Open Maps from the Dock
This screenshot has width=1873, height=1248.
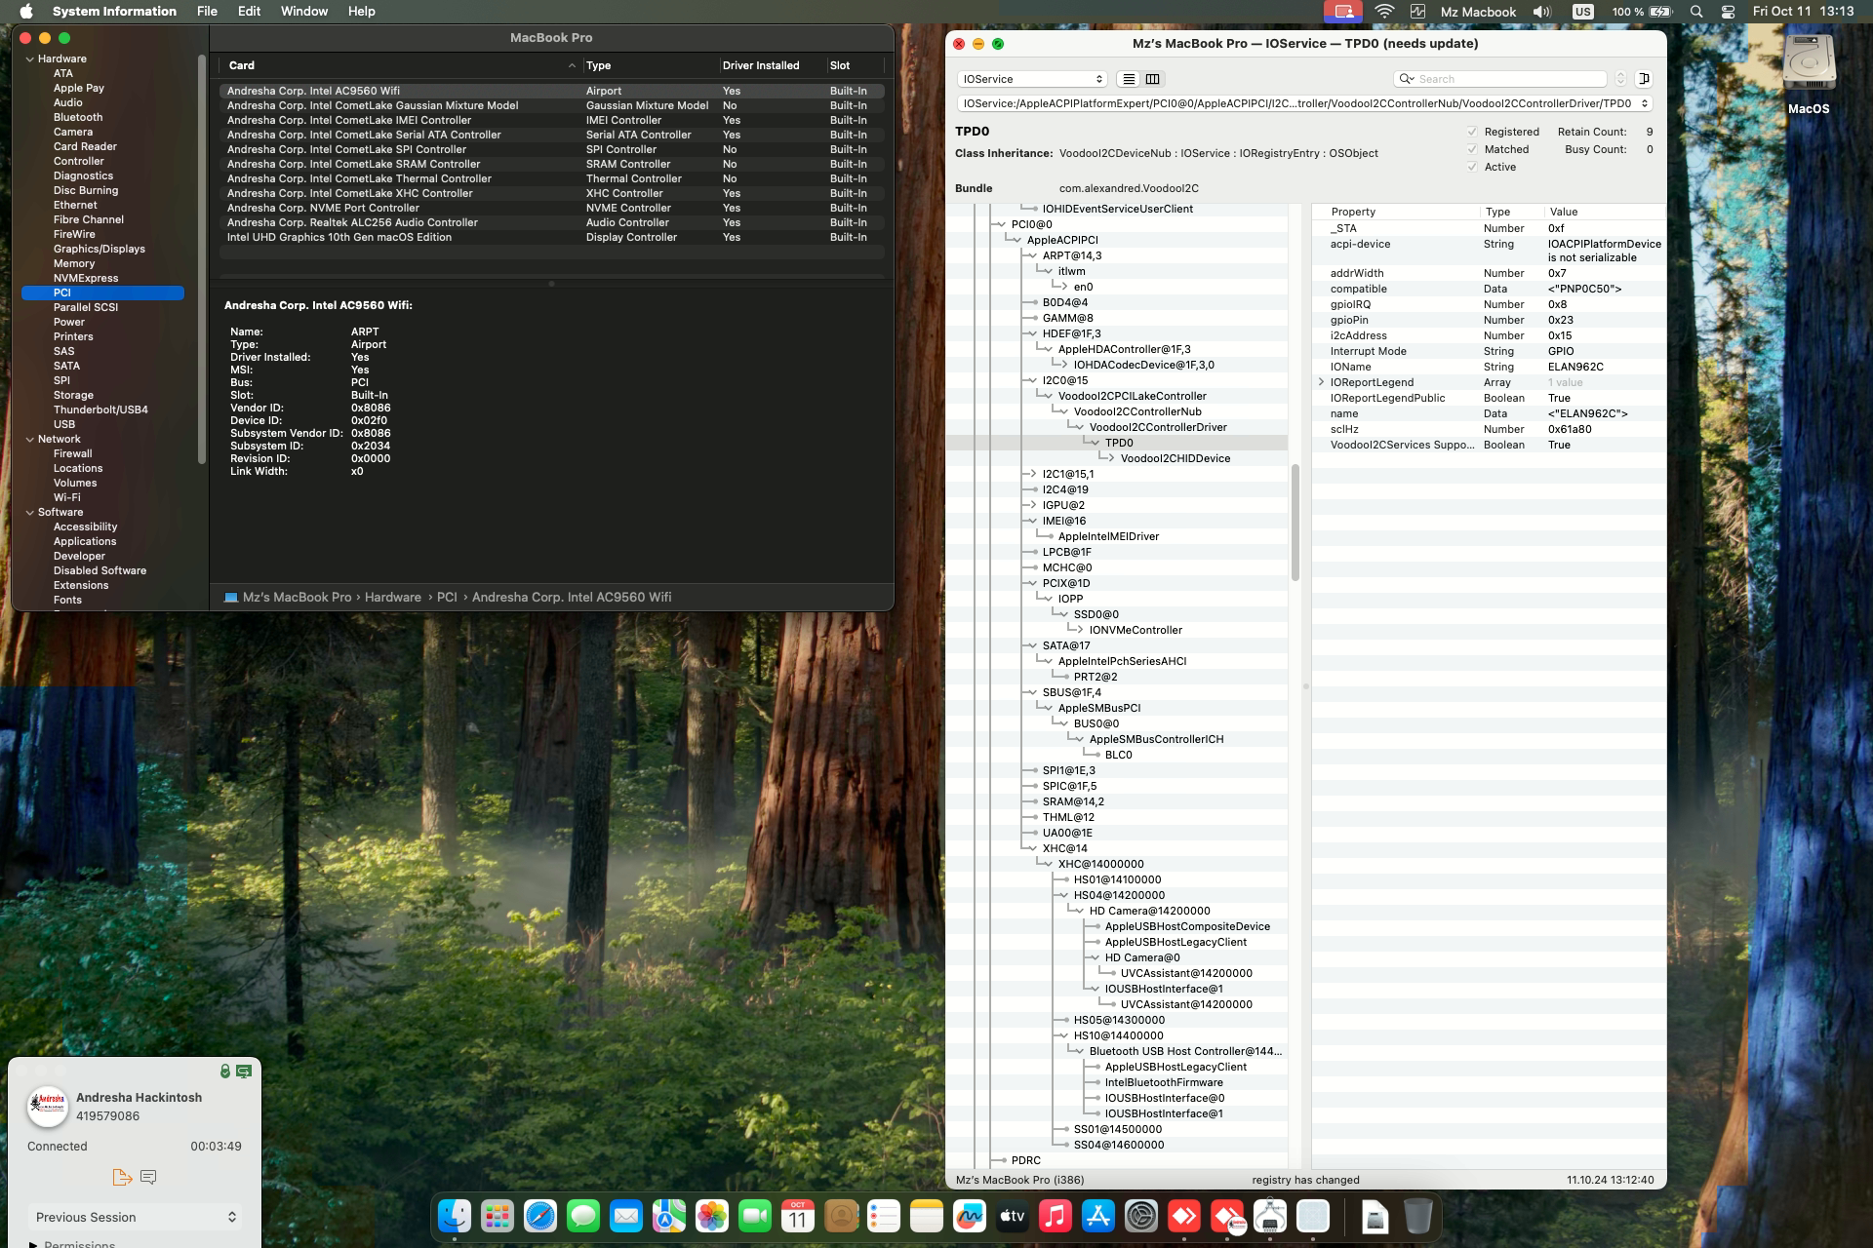[x=669, y=1216]
